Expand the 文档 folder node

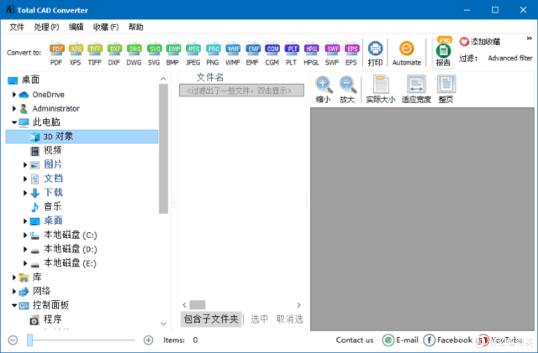(x=25, y=178)
